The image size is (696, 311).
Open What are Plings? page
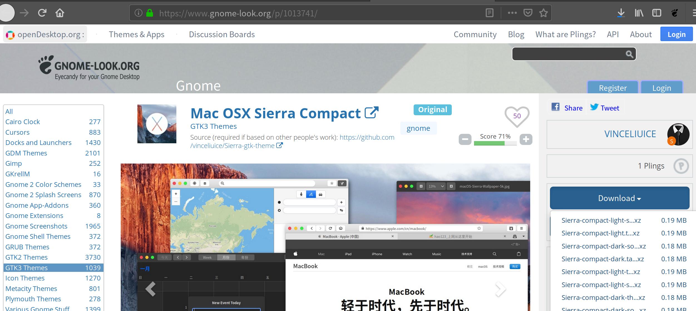pos(566,34)
